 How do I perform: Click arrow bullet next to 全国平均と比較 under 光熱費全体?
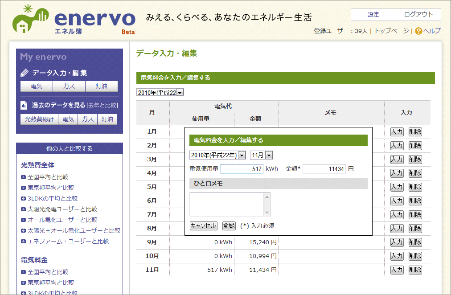coord(24,177)
